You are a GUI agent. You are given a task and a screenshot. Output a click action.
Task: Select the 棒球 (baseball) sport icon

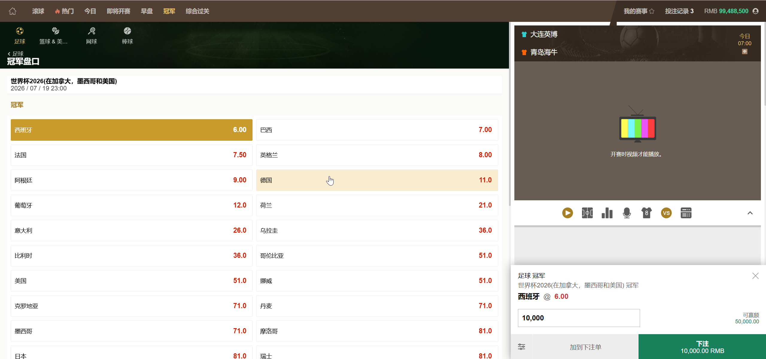(x=127, y=35)
